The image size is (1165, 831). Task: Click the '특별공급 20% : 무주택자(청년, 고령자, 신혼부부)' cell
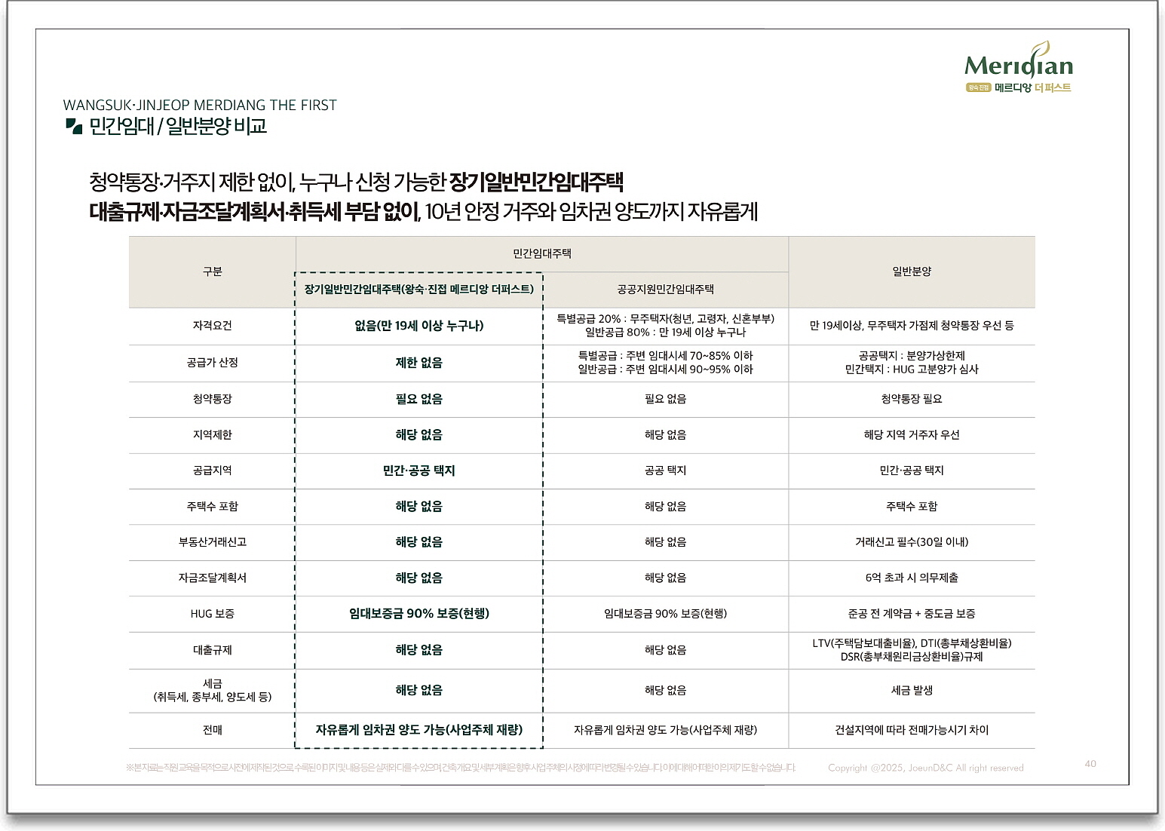tap(666, 319)
